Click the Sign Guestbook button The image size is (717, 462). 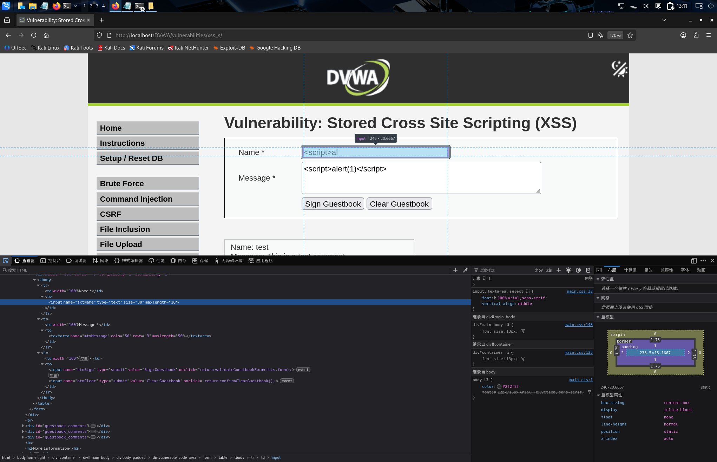point(333,204)
